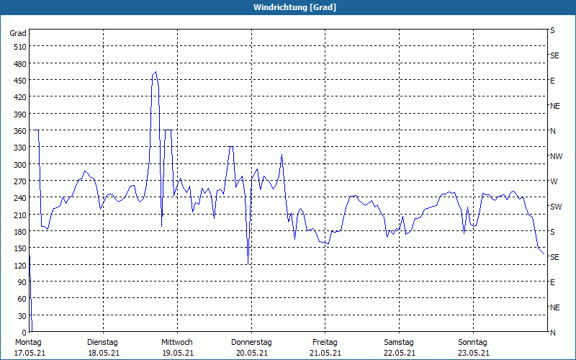Select the Montag 17.05.21 date label

28,347
